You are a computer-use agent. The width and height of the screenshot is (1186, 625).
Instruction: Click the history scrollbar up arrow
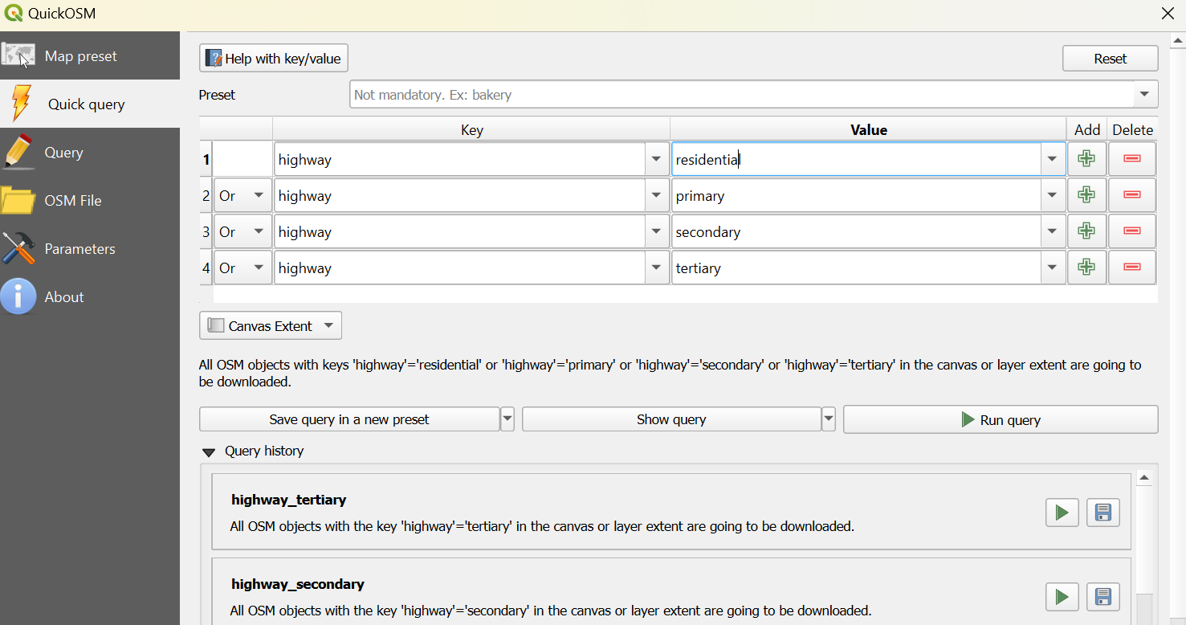click(1144, 478)
